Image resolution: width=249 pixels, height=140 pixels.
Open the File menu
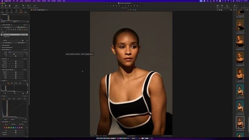coord(14,1)
